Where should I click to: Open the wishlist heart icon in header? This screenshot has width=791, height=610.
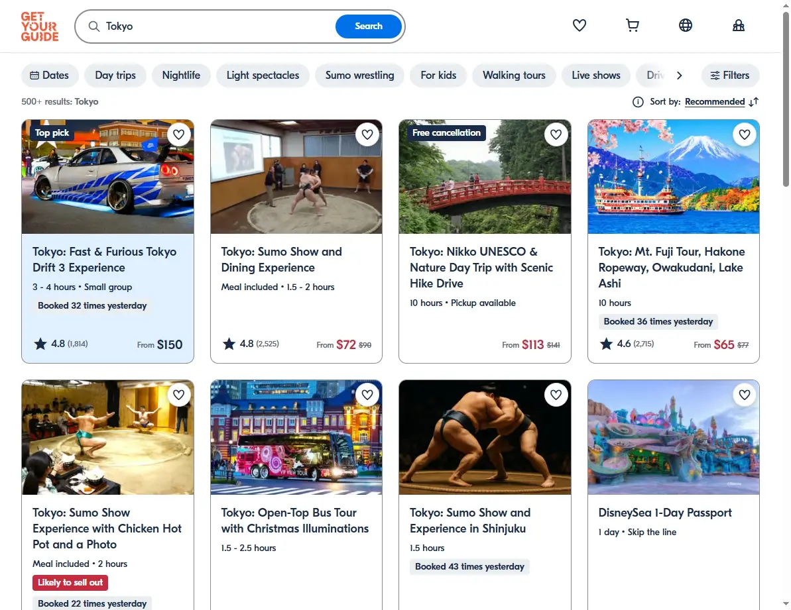click(579, 25)
